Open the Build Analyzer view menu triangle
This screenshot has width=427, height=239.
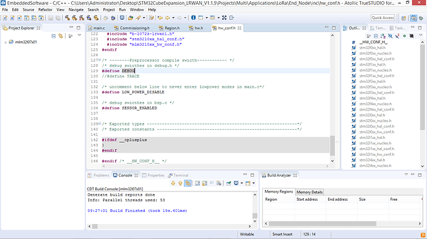pos(406,175)
